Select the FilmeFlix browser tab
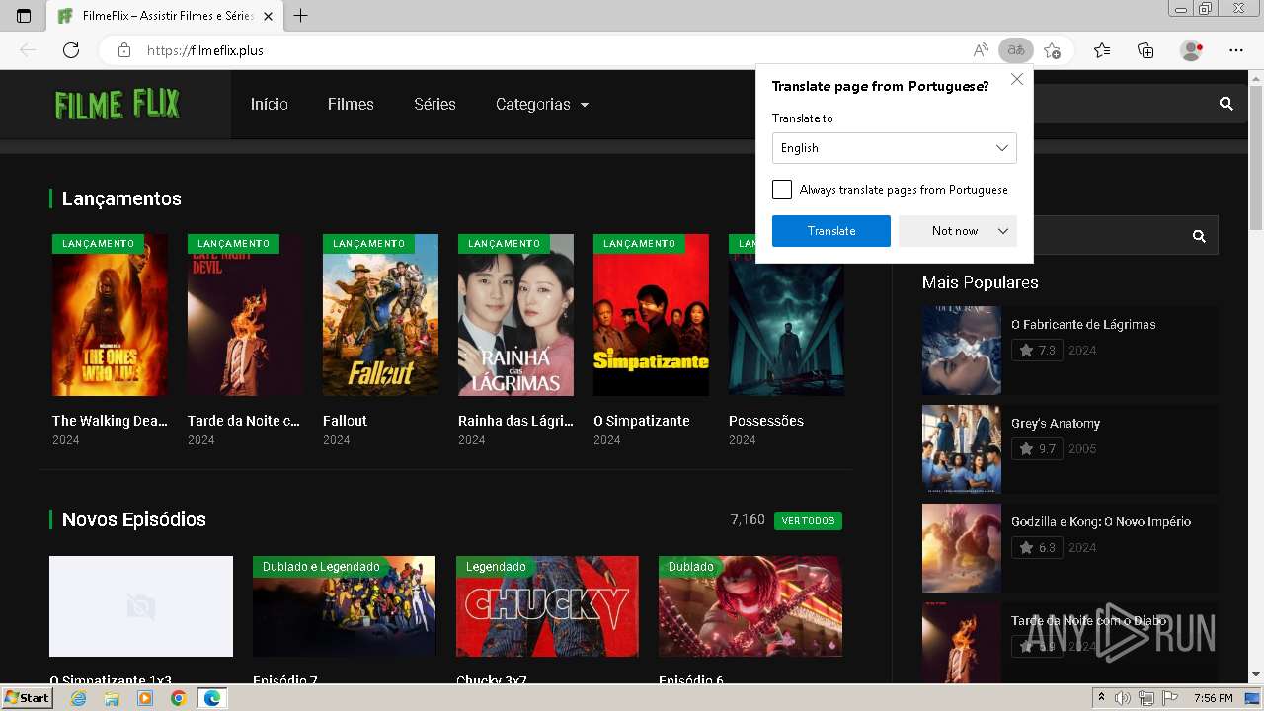Screen dimensions: 1264x711 [165, 16]
